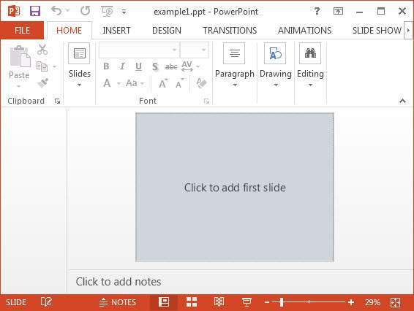The height and width of the screenshot is (311, 414).
Task: Switch to Reading View icon
Action: [x=219, y=302]
